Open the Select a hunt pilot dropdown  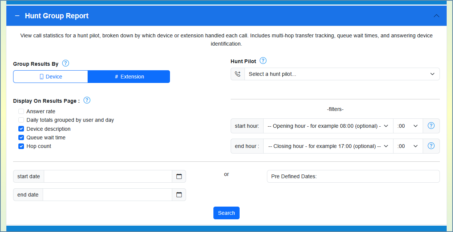pos(342,74)
